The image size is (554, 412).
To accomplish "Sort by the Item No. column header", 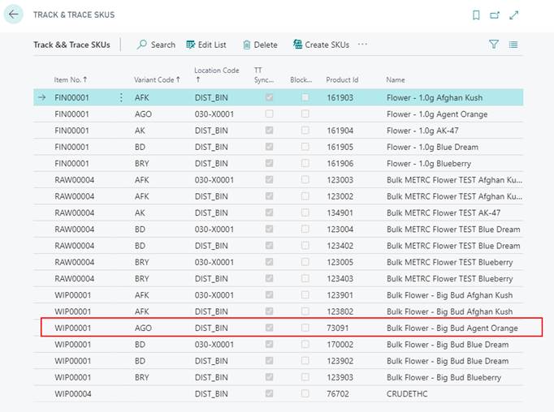I will pyautogui.click(x=71, y=79).
